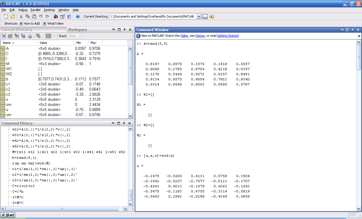This screenshot has height=219, width=362.
Task: Launch Simulink from the toolbar icon
Action: pyautogui.click(x=56, y=16)
